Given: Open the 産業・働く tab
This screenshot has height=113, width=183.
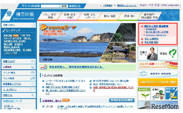Looking at the screenshot, I should pos(130,16).
